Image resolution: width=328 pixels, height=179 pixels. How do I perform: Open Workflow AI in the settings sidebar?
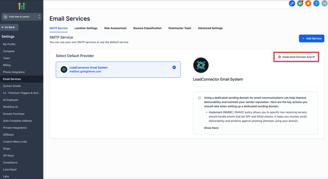[10, 107]
